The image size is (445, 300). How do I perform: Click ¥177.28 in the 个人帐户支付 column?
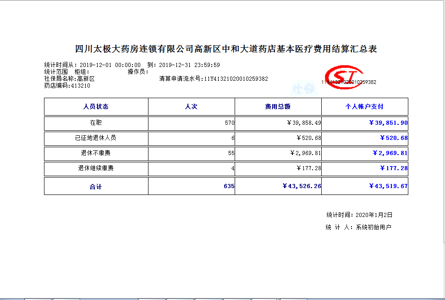point(394,168)
